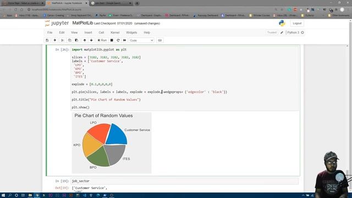Insert a cell below using the plus icon
The width and height of the screenshot is (352, 198).
pyautogui.click(x=55, y=40)
